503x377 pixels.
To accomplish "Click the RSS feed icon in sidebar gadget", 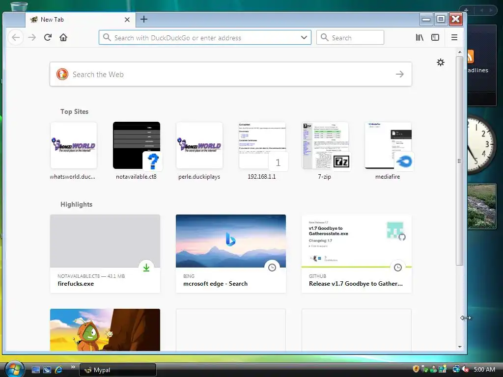I will click(x=470, y=57).
